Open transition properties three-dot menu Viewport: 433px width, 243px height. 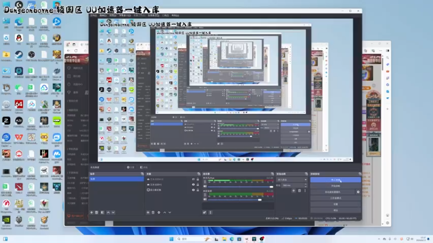click(305, 191)
